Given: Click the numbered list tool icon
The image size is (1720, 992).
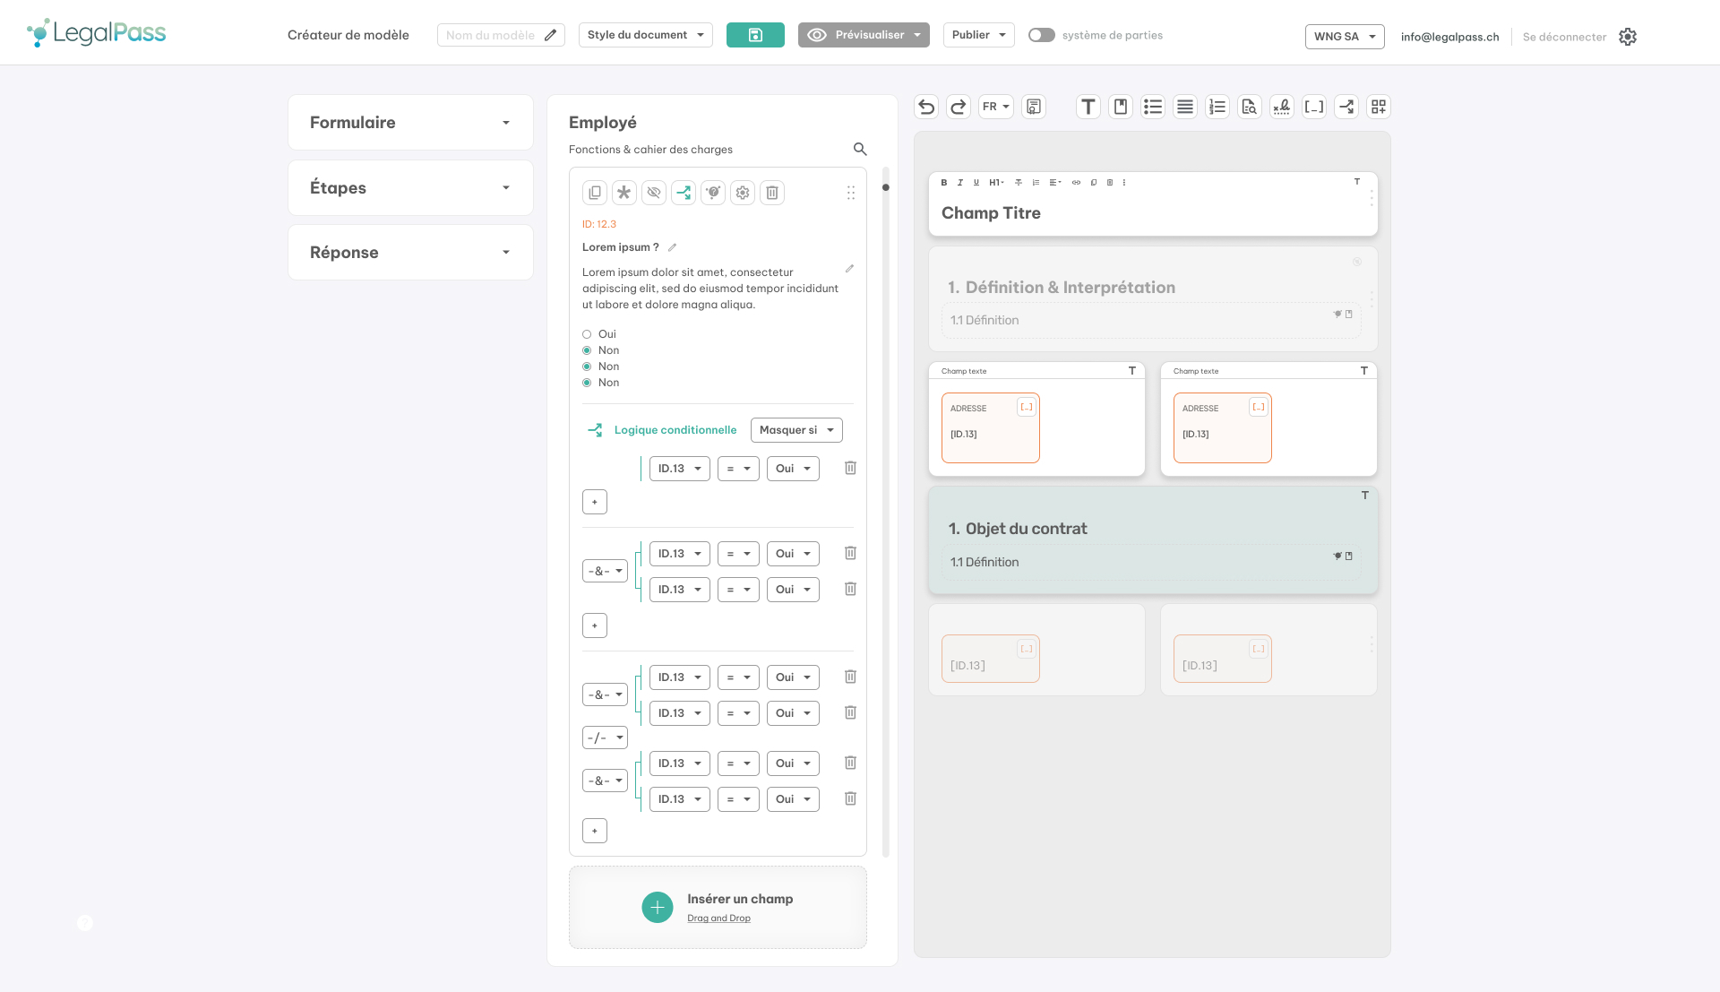Looking at the screenshot, I should [1217, 108].
